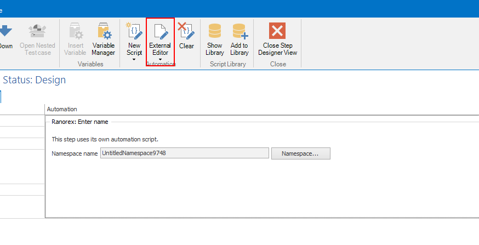
Task: Expand the External Editor dropdown arrow
Action: pos(160,59)
